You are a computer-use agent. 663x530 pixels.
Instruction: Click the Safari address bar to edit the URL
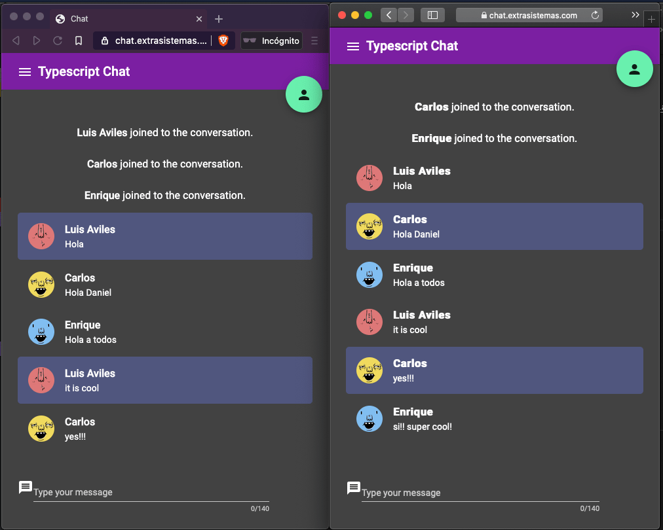coord(524,14)
